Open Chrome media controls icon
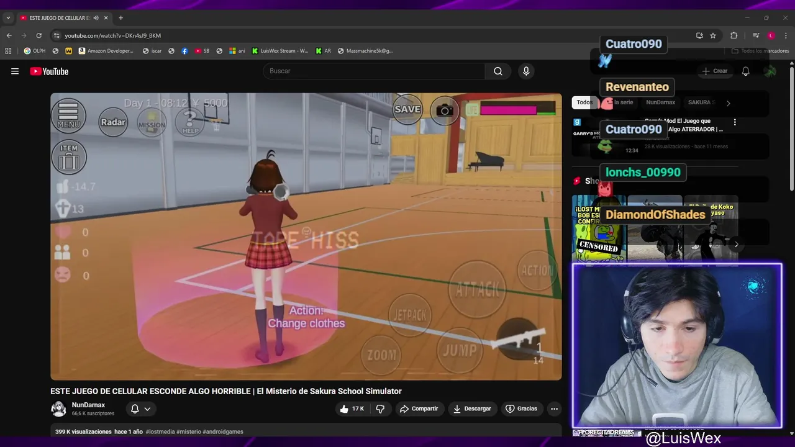The image size is (795, 447). click(x=756, y=35)
